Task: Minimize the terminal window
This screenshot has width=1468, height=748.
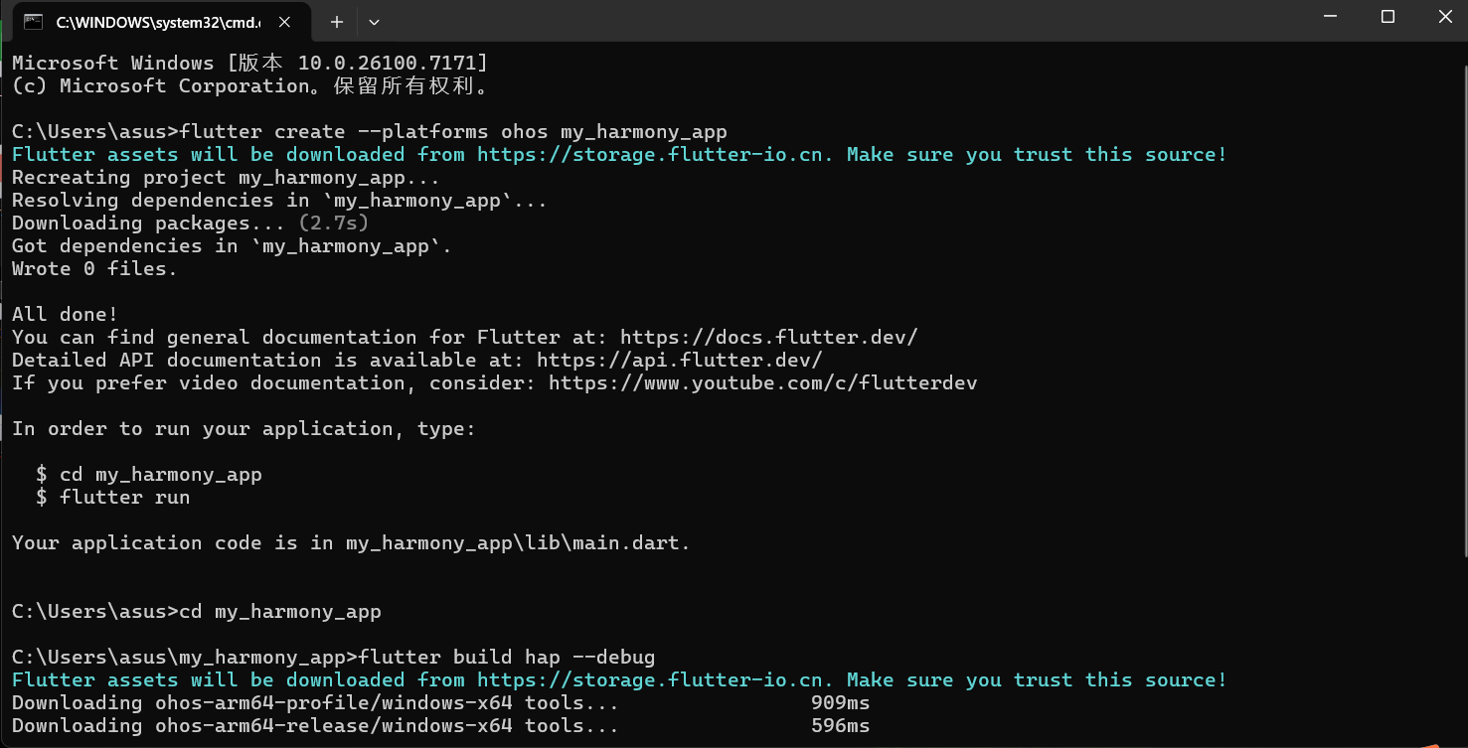Action: tap(1330, 17)
